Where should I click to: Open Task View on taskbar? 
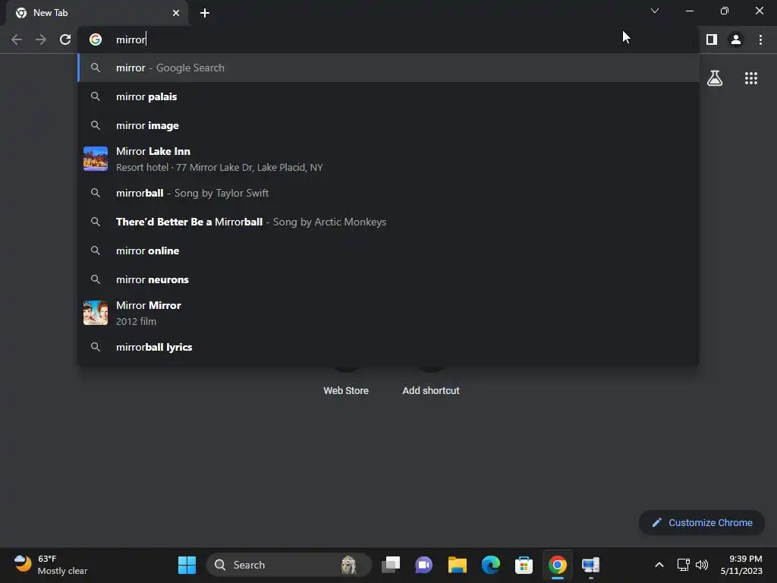point(391,565)
